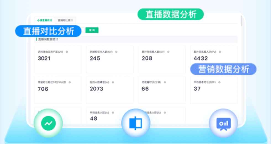Image resolution: width=271 pixels, height=144 pixels.
Task: Click info icon beside 停留时长超过10分钟人数
Action: pos(70,82)
